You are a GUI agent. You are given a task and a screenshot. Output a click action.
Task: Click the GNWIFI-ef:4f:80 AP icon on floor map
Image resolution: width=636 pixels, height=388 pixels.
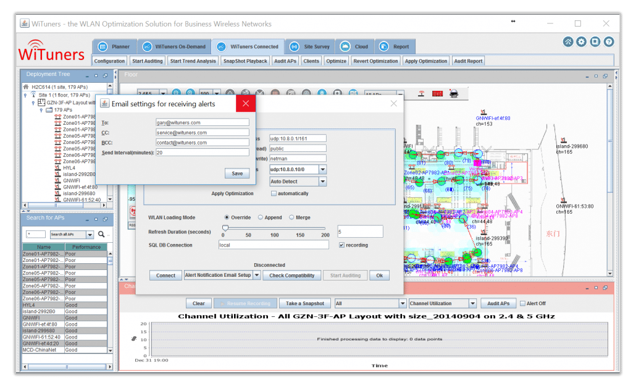point(483,112)
